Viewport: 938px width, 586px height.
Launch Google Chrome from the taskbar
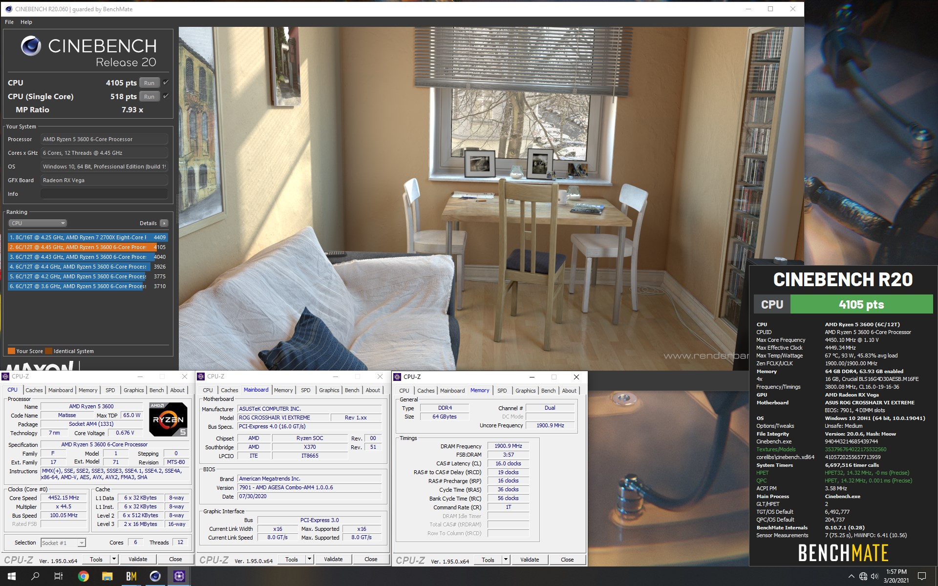tap(83, 576)
